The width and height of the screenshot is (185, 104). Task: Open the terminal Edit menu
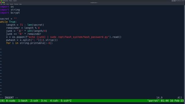(x=4, y=4)
